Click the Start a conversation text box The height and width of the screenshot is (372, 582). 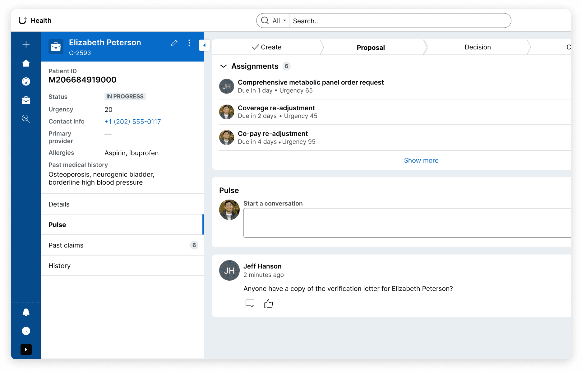pyautogui.click(x=407, y=223)
